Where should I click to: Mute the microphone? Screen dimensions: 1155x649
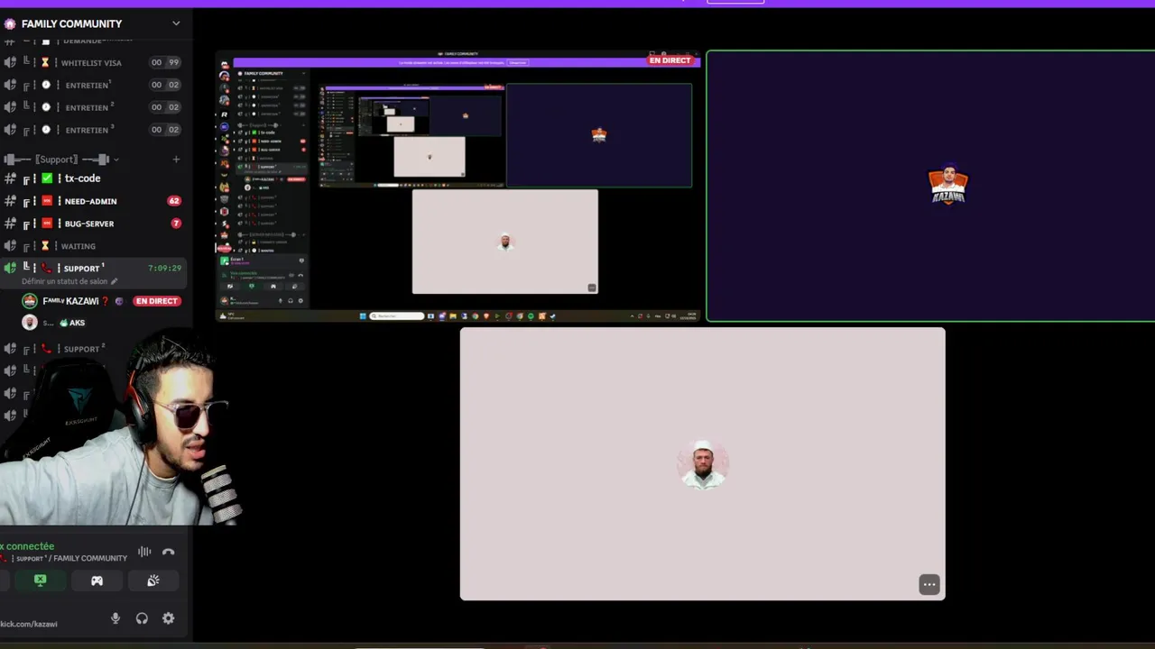tap(115, 618)
